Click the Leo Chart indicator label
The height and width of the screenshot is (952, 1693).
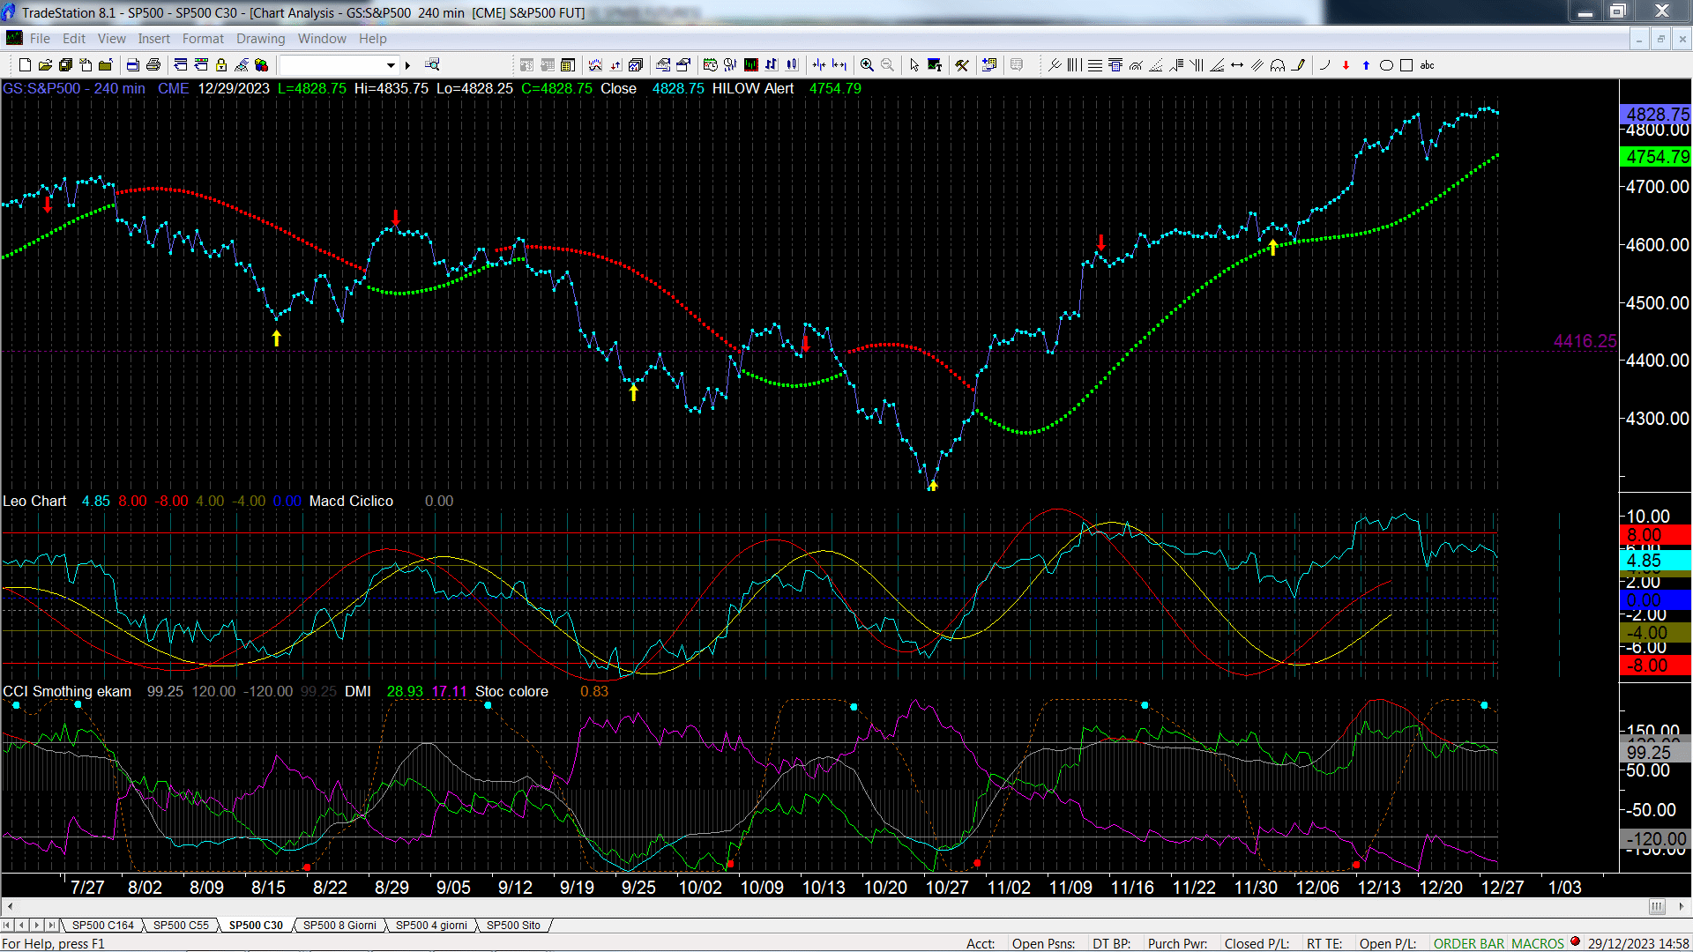pos(34,501)
